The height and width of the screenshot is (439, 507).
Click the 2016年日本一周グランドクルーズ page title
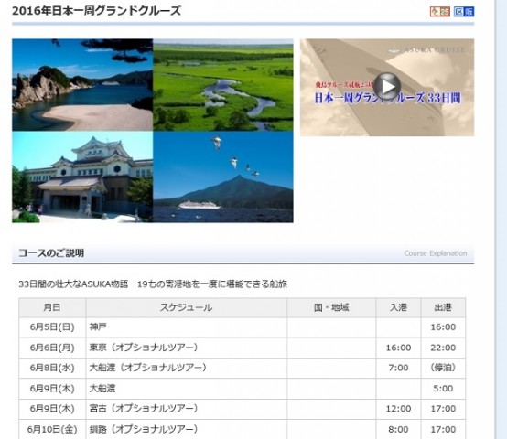(x=96, y=11)
